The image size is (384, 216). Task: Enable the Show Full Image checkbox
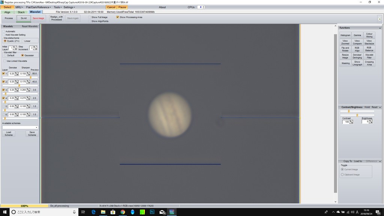(90, 17)
